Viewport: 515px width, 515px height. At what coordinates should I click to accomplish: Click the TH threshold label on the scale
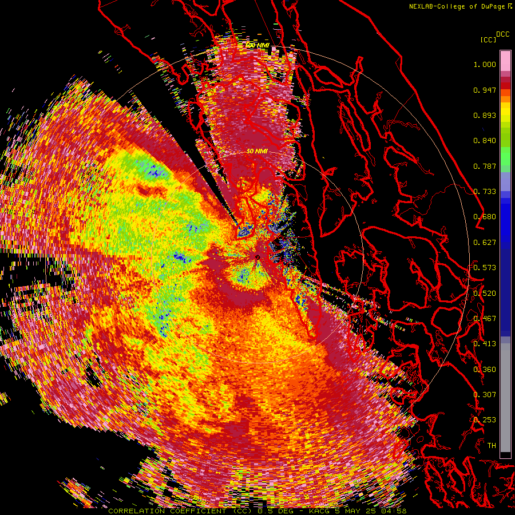[492, 446]
